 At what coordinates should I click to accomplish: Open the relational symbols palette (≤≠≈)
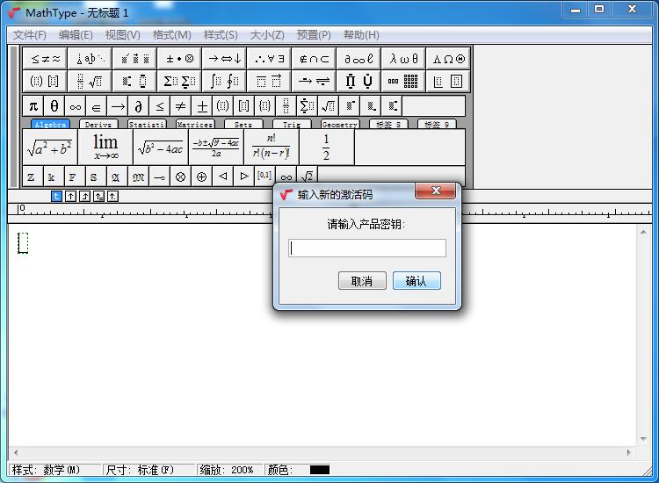pyautogui.click(x=46, y=59)
